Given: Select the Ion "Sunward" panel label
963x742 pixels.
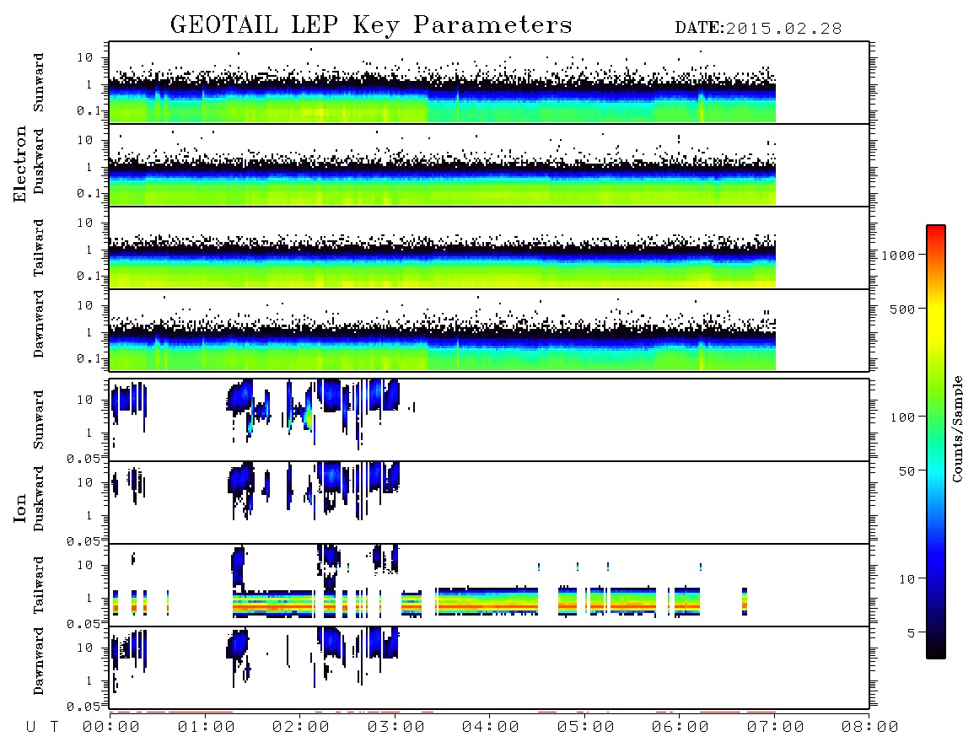Looking at the screenshot, I should point(39,420).
